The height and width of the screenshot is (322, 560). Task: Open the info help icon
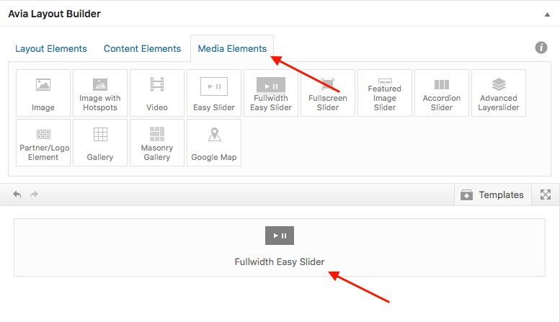(541, 48)
